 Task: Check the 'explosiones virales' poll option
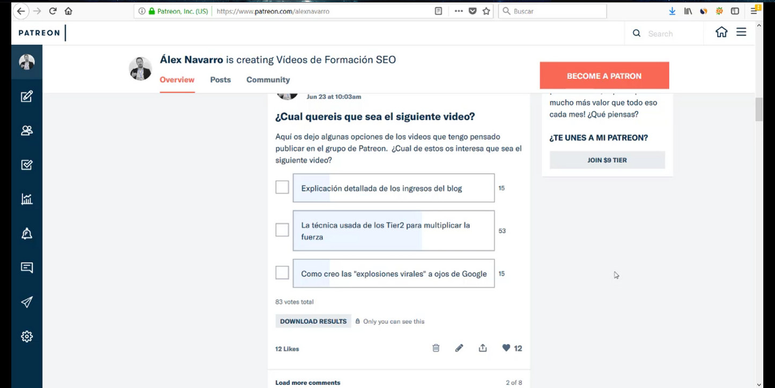pos(282,272)
